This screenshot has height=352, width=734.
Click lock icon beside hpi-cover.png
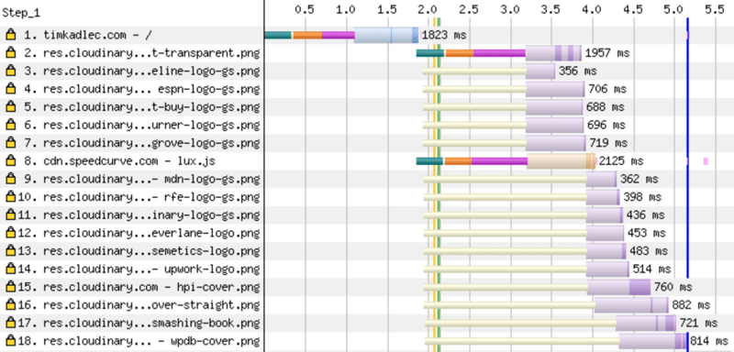(10, 287)
